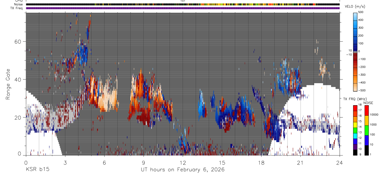Select the cyan 12–13 MHz frequency swatch
Viewport: 382px width, 176px height.
tap(355, 135)
